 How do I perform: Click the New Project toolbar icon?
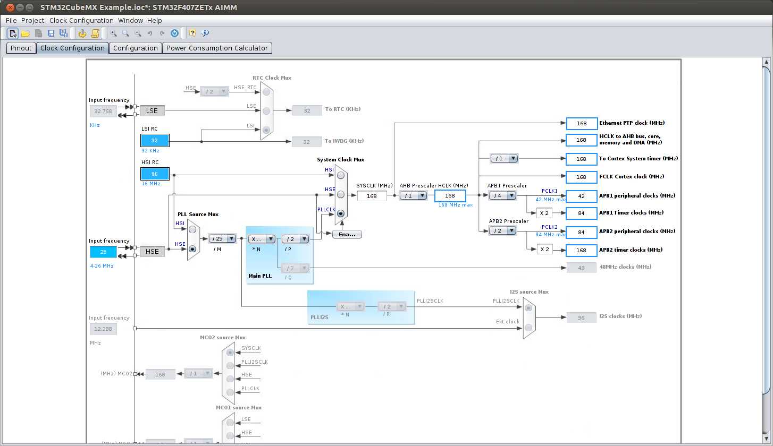click(x=13, y=33)
